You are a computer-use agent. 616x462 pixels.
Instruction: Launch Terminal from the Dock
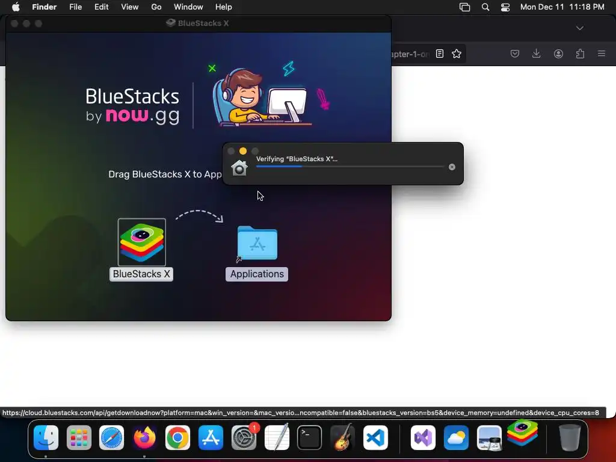point(310,437)
